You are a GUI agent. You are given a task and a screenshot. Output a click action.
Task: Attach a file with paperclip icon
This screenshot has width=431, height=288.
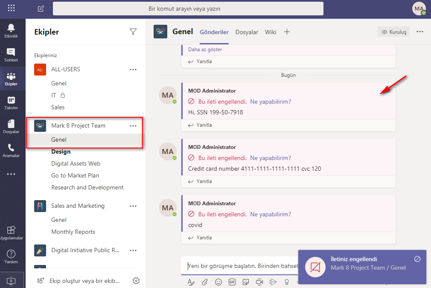pos(205,282)
